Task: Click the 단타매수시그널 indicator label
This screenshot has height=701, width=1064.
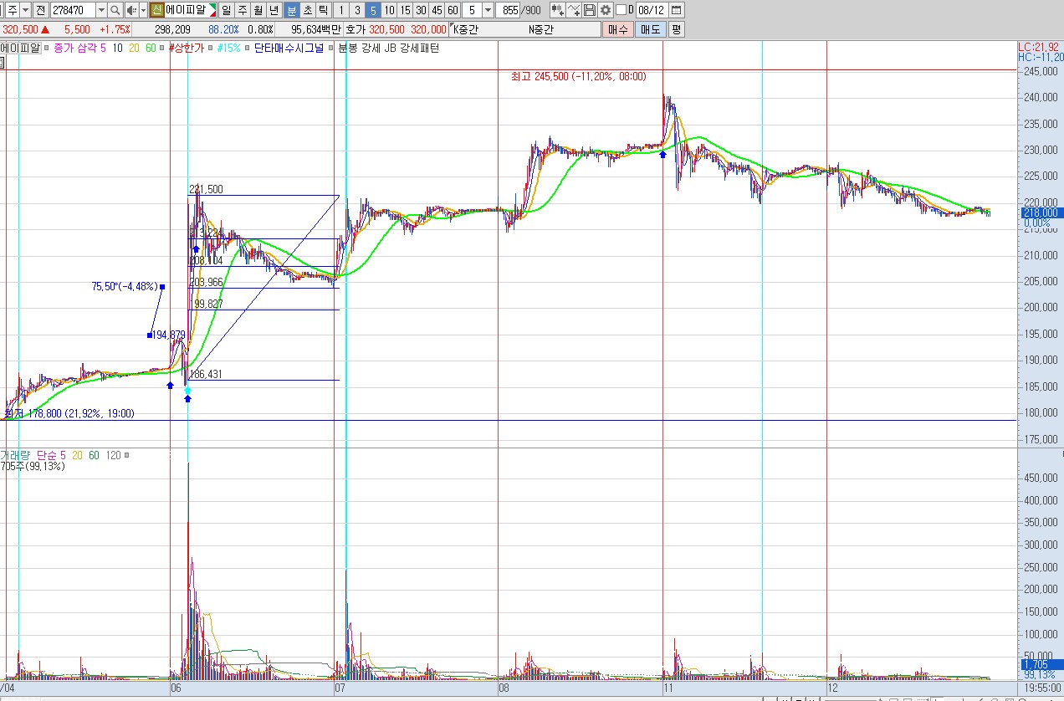Action: pyautogui.click(x=289, y=48)
